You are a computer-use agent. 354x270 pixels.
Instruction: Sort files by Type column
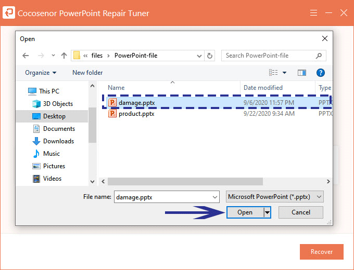[325, 88]
